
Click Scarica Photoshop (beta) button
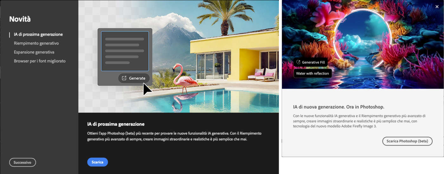pos(407,141)
